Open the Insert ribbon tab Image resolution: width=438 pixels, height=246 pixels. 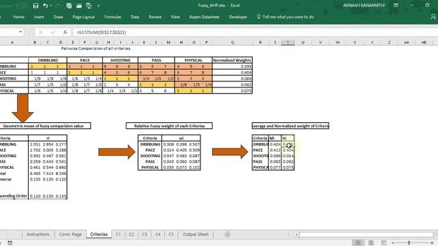(39, 16)
